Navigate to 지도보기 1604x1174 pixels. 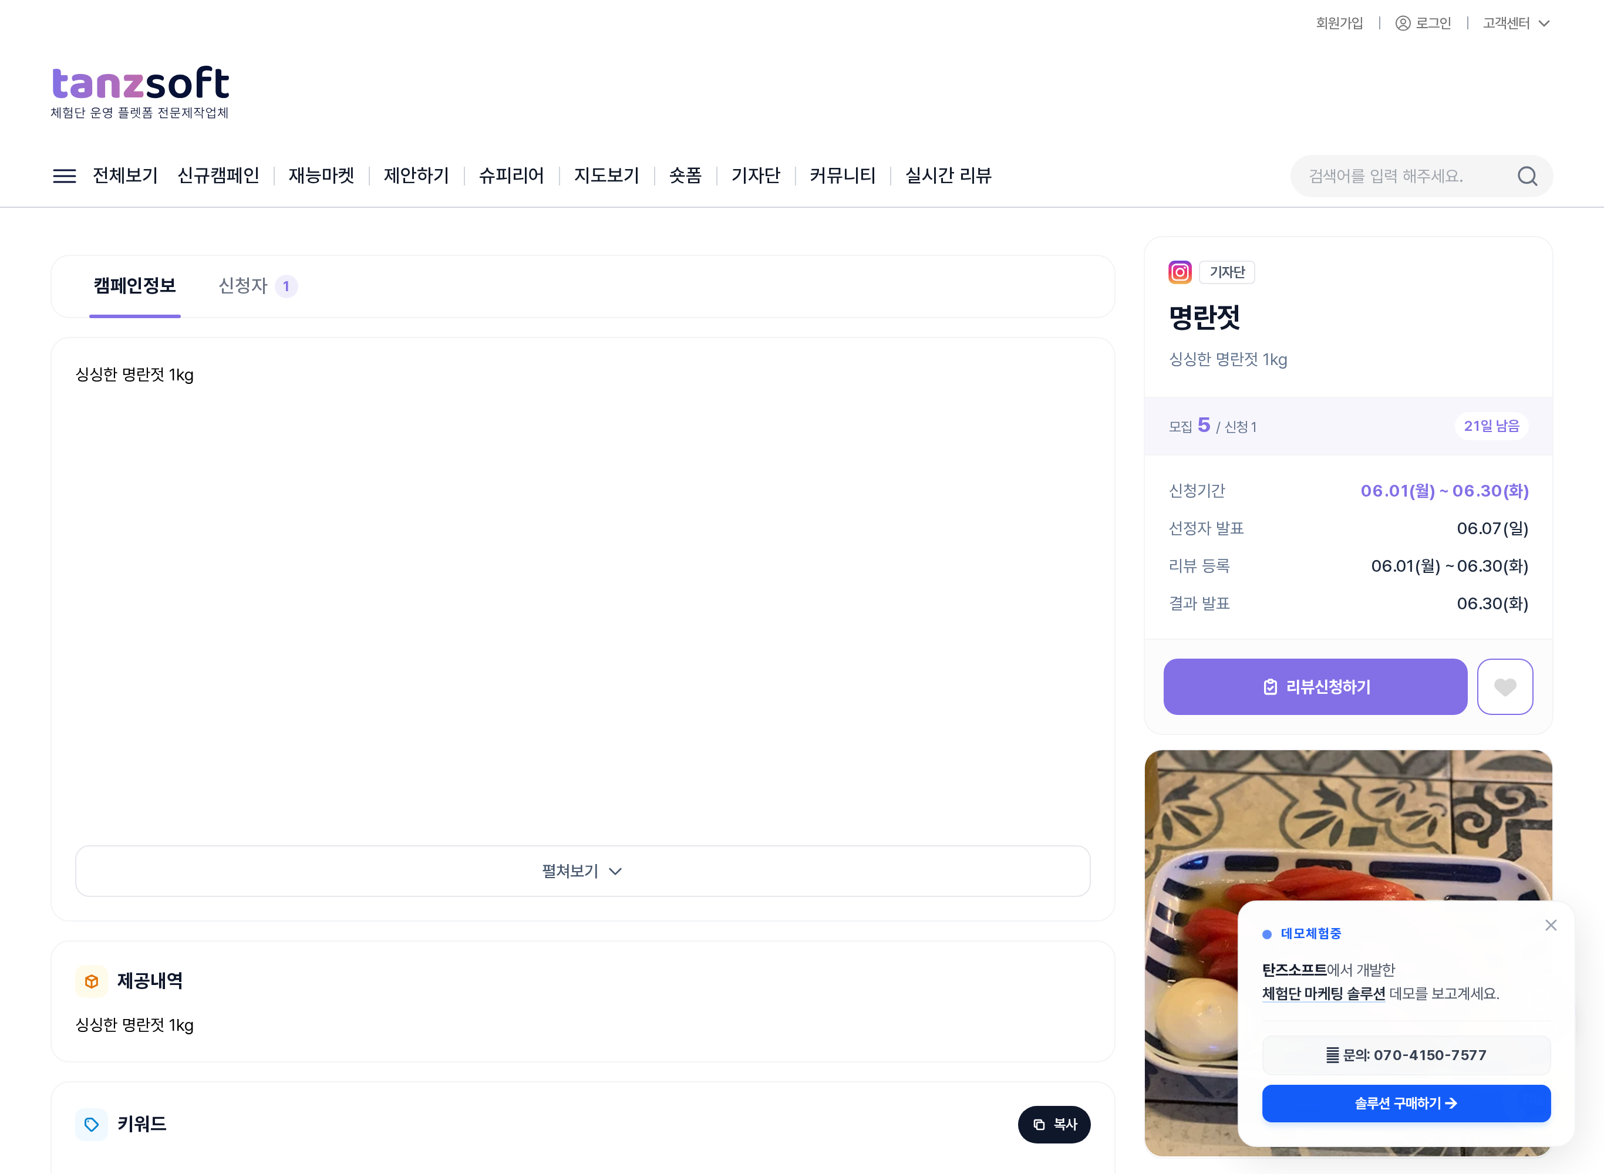(607, 176)
